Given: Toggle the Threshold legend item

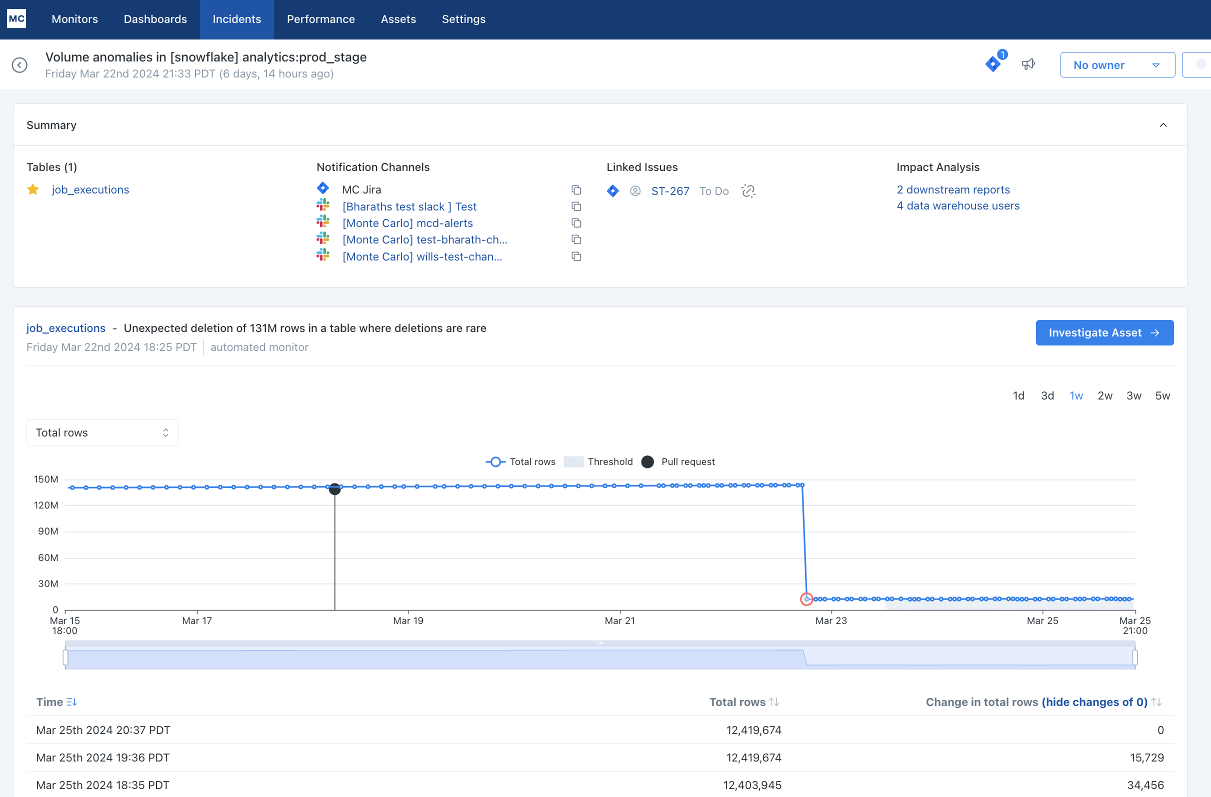Looking at the screenshot, I should point(599,461).
